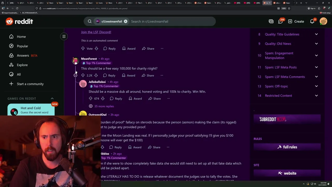
Task: Remove r/LivestreamFail search filter
Action: (126, 21)
